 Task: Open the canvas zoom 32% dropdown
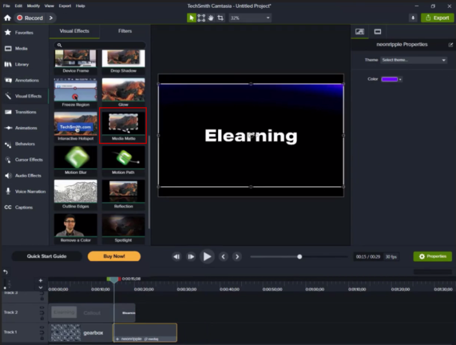pyautogui.click(x=250, y=18)
